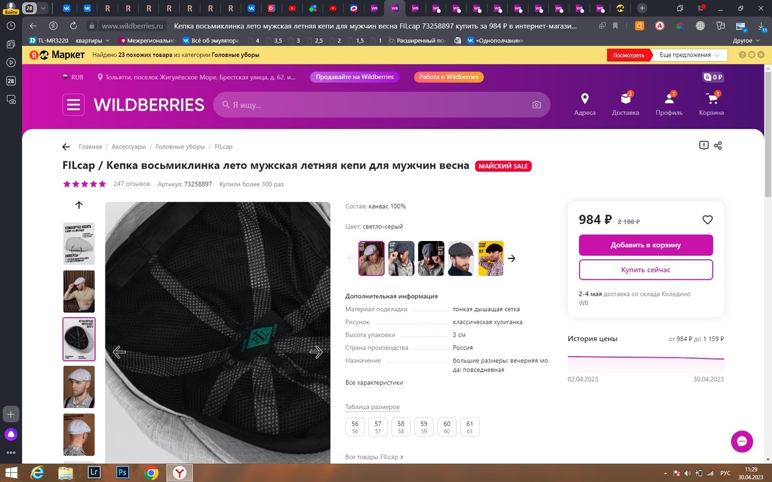
Task: Open Головные уборы breadcrumb
Action: coord(180,147)
